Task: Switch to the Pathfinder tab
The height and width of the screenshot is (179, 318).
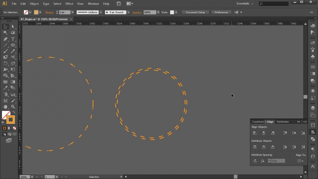Action: [x=283, y=122]
